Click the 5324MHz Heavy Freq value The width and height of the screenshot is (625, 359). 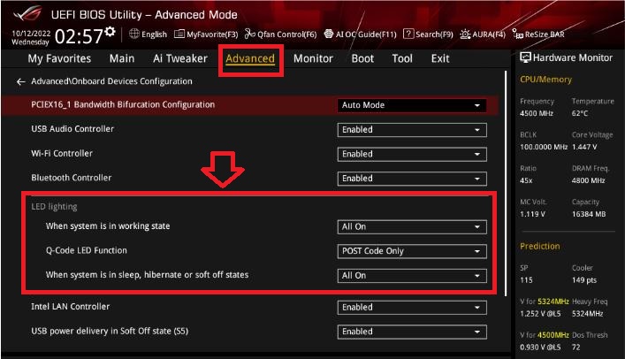point(588,314)
